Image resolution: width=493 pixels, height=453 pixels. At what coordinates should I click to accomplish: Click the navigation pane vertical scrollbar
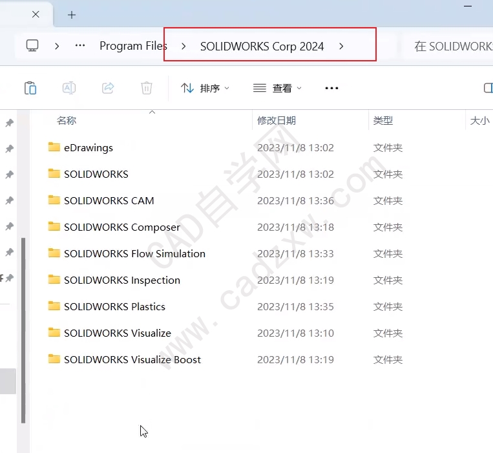pos(23,330)
